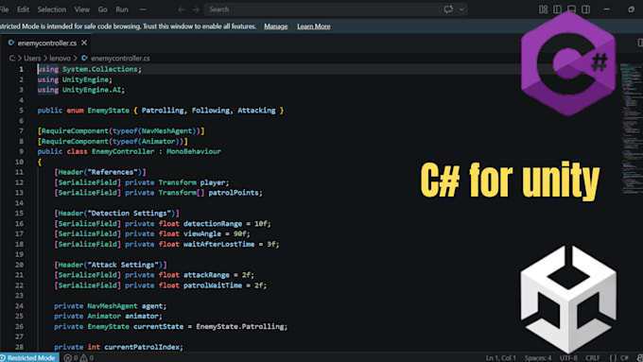
Task: Click 'MonoBehaviour' base class
Action: click(194, 151)
